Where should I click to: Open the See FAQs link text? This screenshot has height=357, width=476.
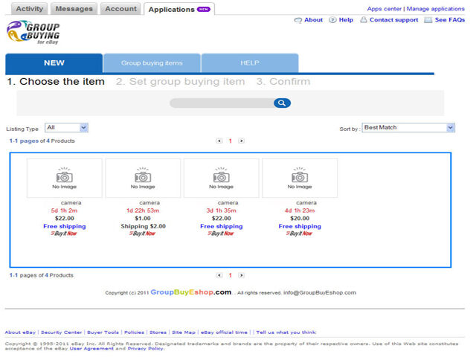tap(449, 20)
